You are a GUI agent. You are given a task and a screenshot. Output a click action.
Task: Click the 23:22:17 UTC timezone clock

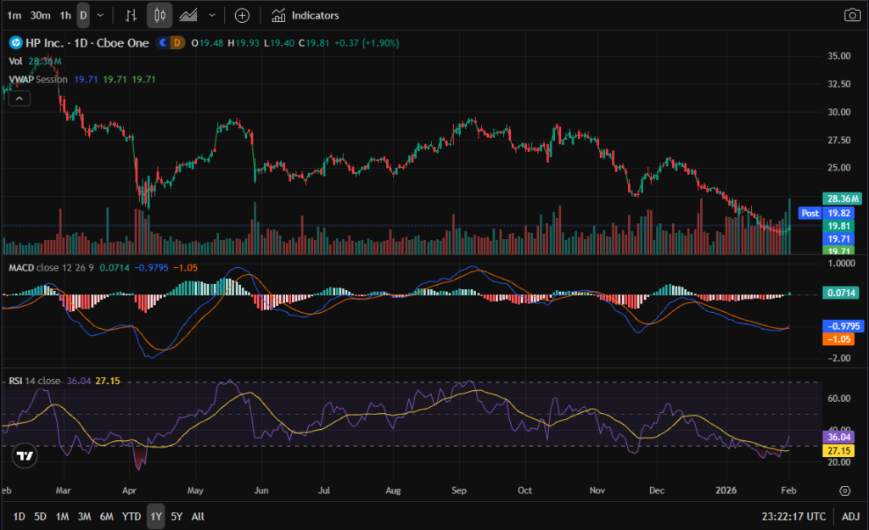[x=792, y=516]
